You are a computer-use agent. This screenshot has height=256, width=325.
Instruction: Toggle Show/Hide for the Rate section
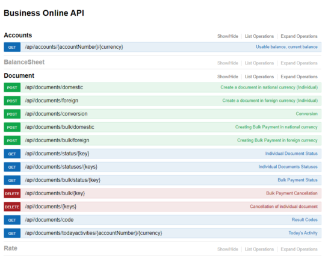(227, 249)
